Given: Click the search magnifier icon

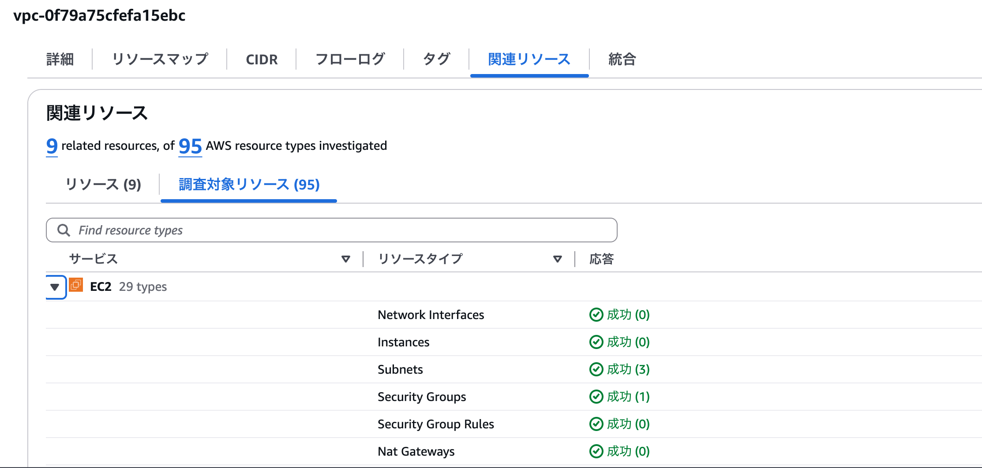Looking at the screenshot, I should coord(64,230).
